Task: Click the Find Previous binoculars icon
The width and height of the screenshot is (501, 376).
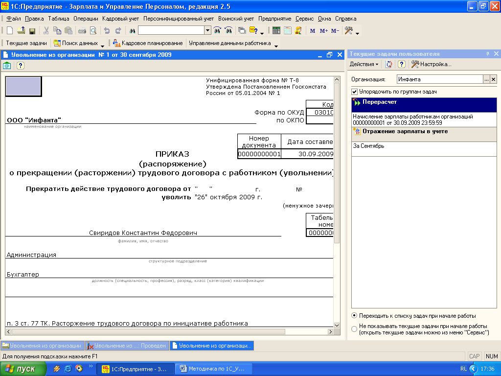Action: [x=228, y=31]
